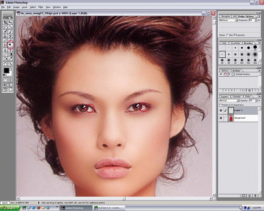Screen dimensions: 264x211
Task: Click Adobe Photoshop taskbar button
Action: [76, 208]
